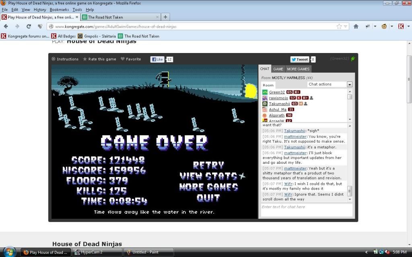
Task: Show hidden system tray icons
Action: [366, 252]
